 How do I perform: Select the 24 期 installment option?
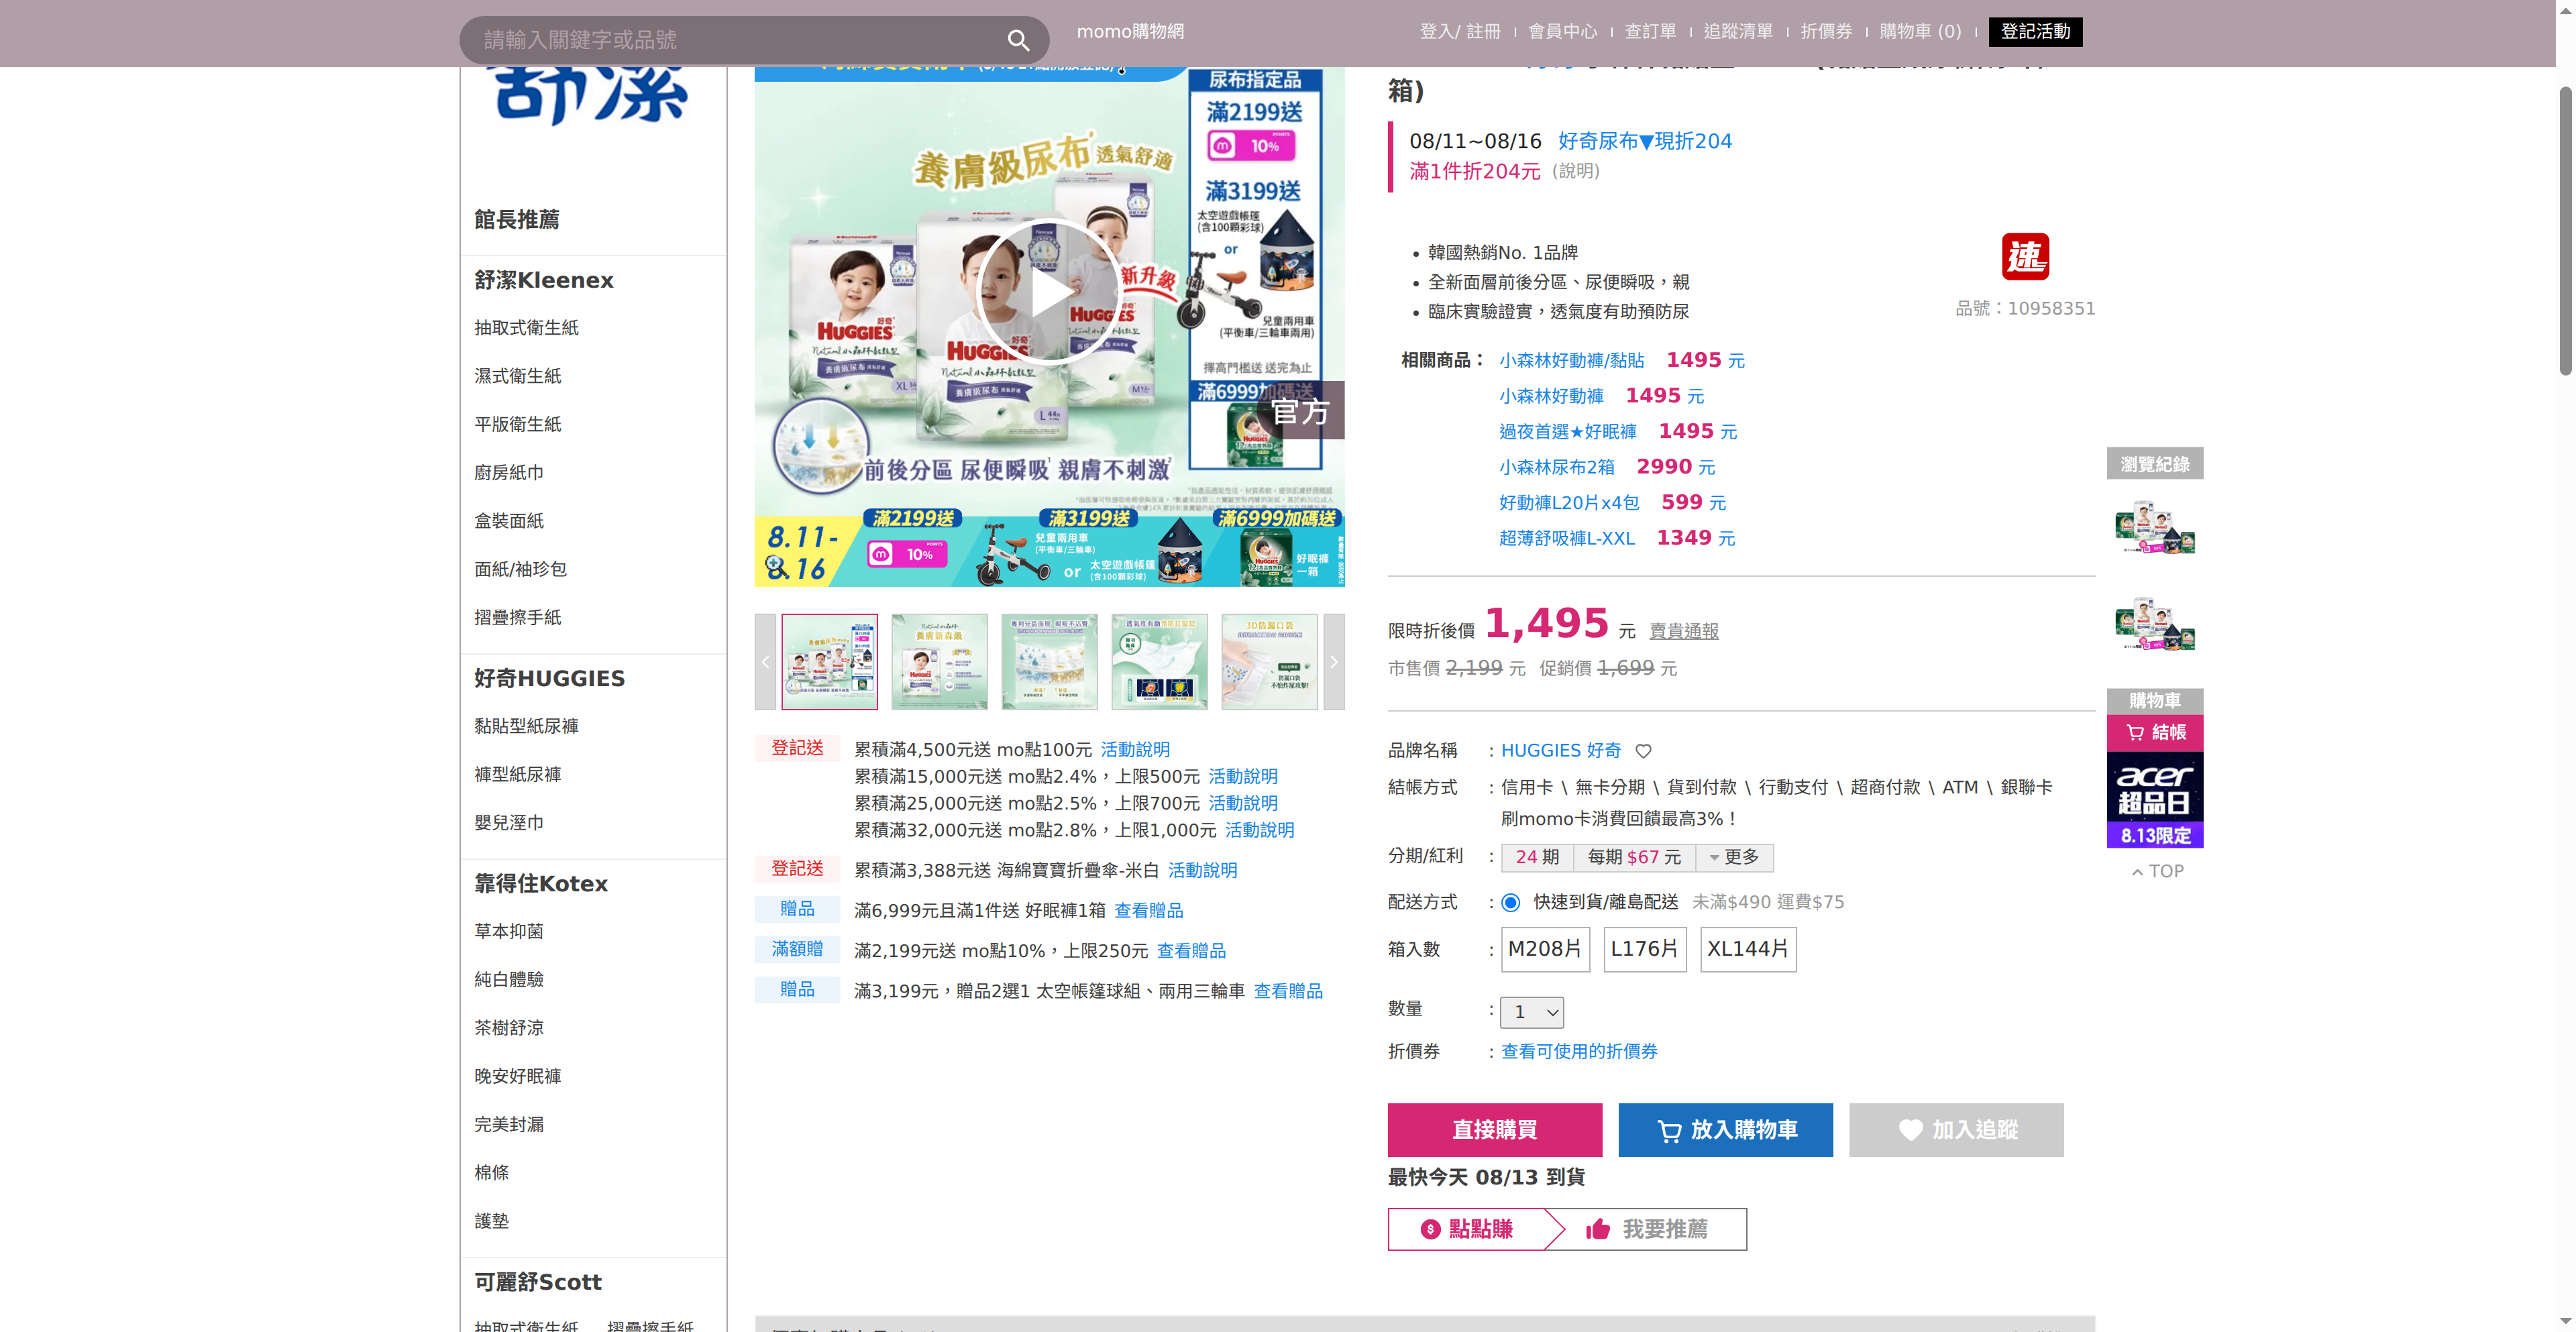[1537, 857]
